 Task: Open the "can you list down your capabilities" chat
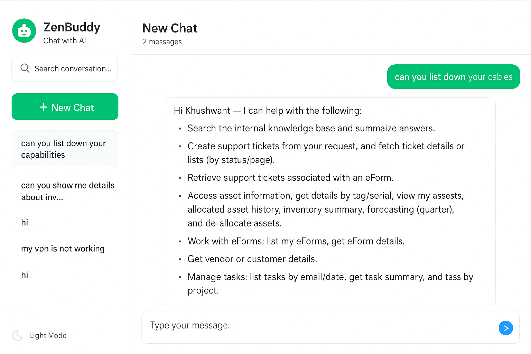pos(65,149)
